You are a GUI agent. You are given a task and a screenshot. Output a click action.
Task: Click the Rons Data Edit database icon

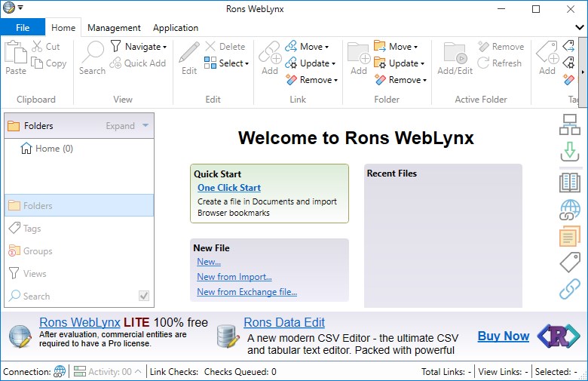click(x=228, y=336)
